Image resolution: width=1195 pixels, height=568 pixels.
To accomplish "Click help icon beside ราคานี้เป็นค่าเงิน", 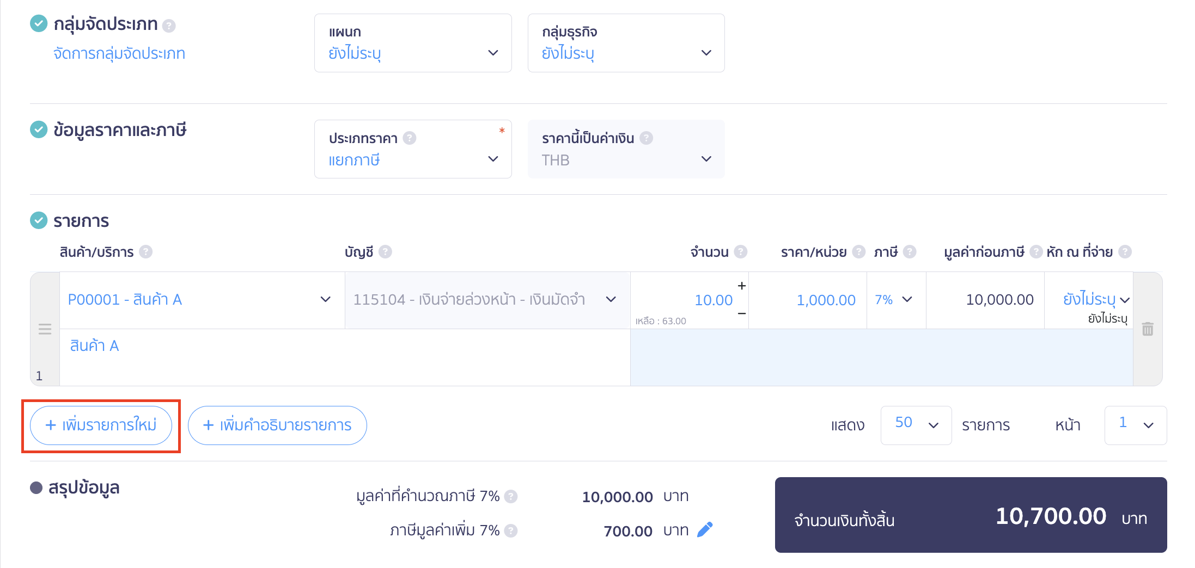I will click(x=646, y=138).
